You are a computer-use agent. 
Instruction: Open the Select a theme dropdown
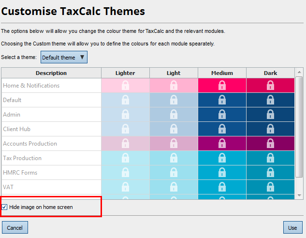64,57
